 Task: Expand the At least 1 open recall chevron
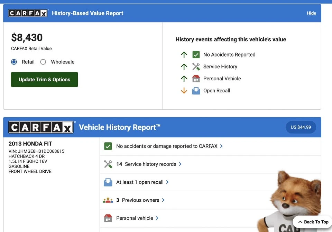(167, 182)
